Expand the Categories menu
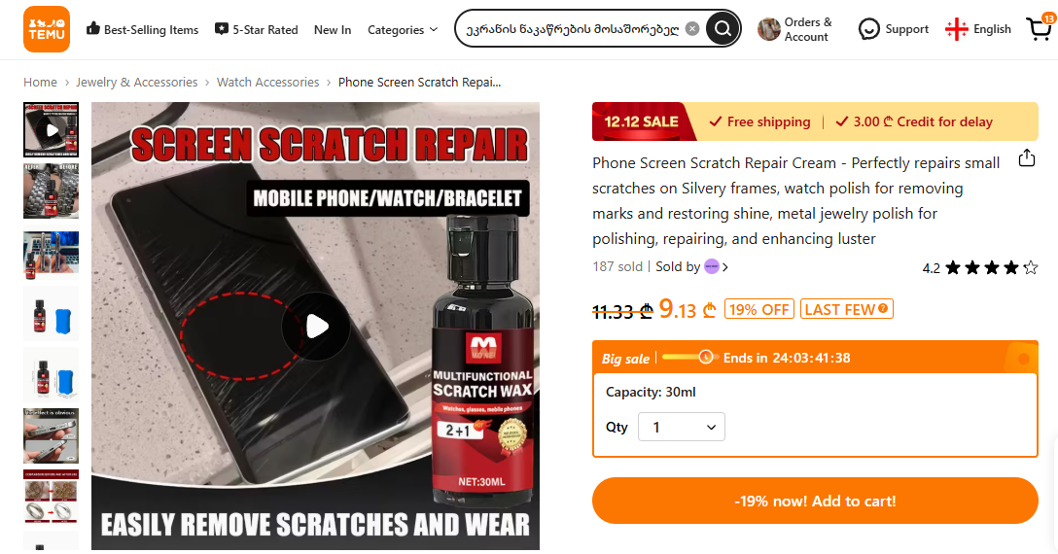The image size is (1058, 554). pos(403,30)
